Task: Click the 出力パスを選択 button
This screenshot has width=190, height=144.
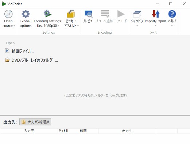Action: tap(35, 122)
